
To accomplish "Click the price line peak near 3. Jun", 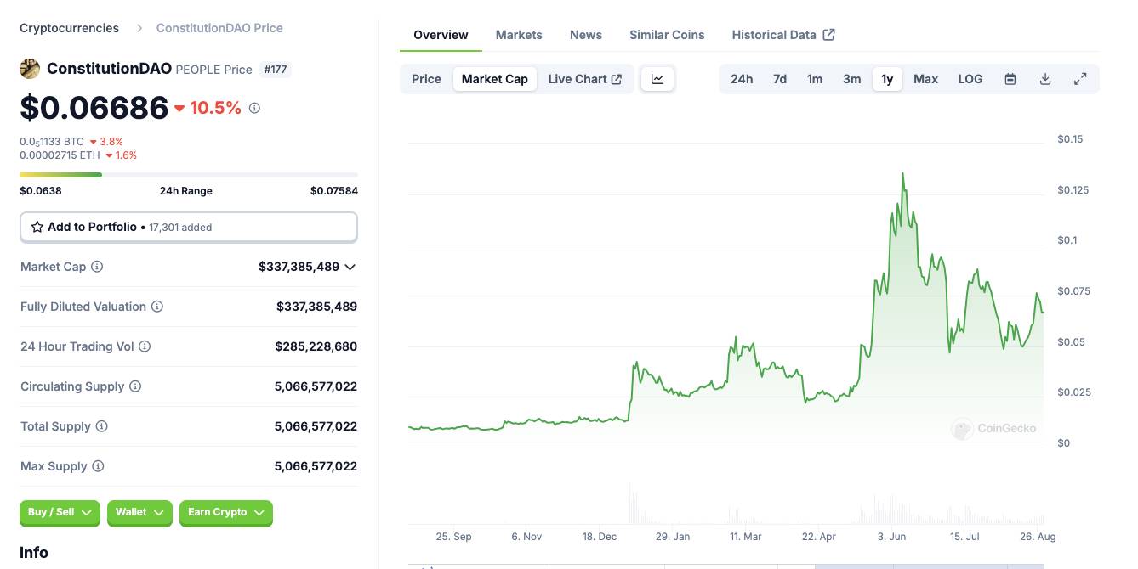I will pos(902,174).
